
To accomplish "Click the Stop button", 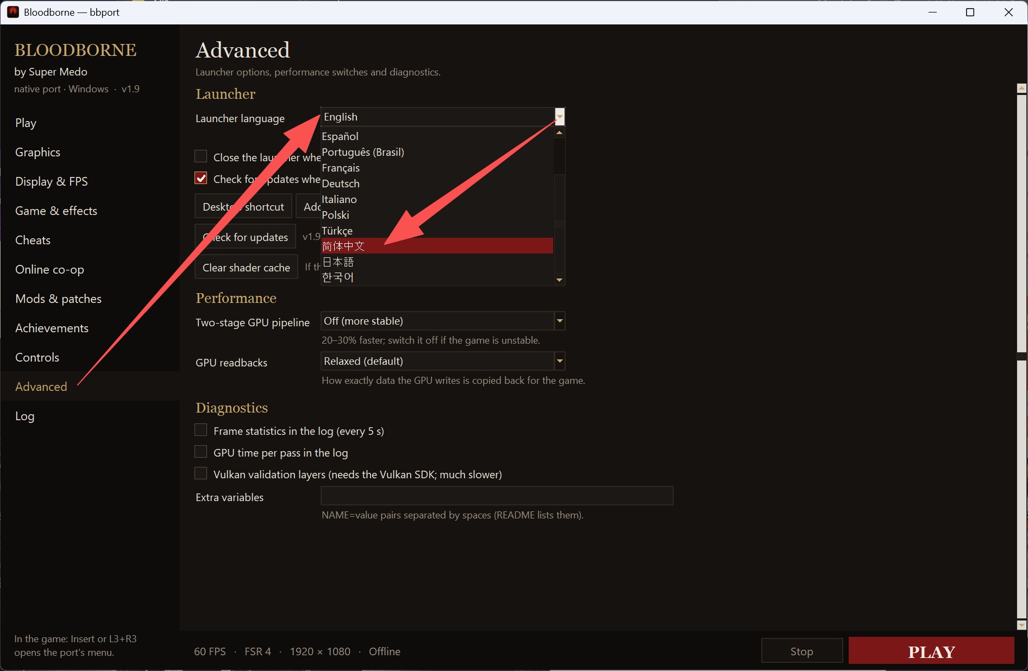I will pyautogui.click(x=802, y=651).
